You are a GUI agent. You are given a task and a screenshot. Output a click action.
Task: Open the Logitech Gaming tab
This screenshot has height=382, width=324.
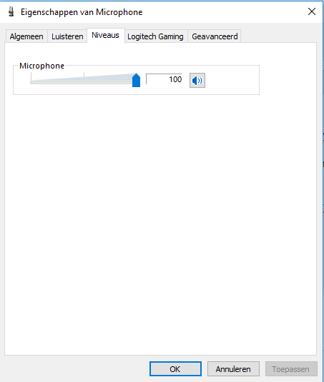pos(156,36)
